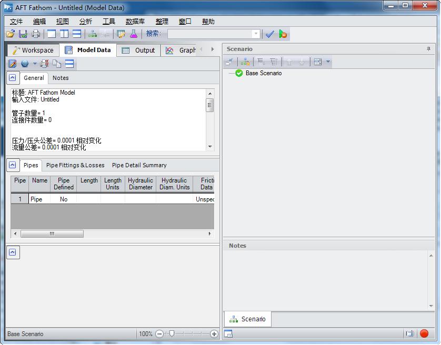Open the 整理 menu
This screenshot has width=441, height=345.
point(162,22)
